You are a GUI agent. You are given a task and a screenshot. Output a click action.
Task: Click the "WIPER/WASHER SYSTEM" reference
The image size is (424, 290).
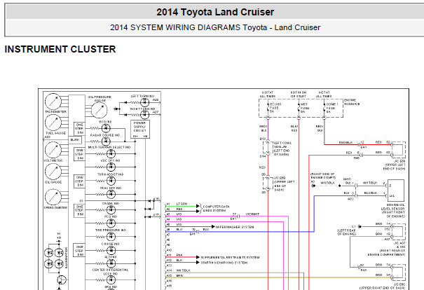tap(235, 227)
